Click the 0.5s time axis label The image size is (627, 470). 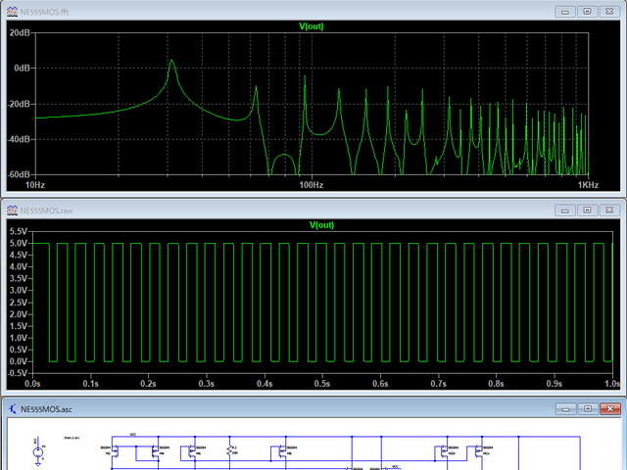pyautogui.click(x=322, y=384)
